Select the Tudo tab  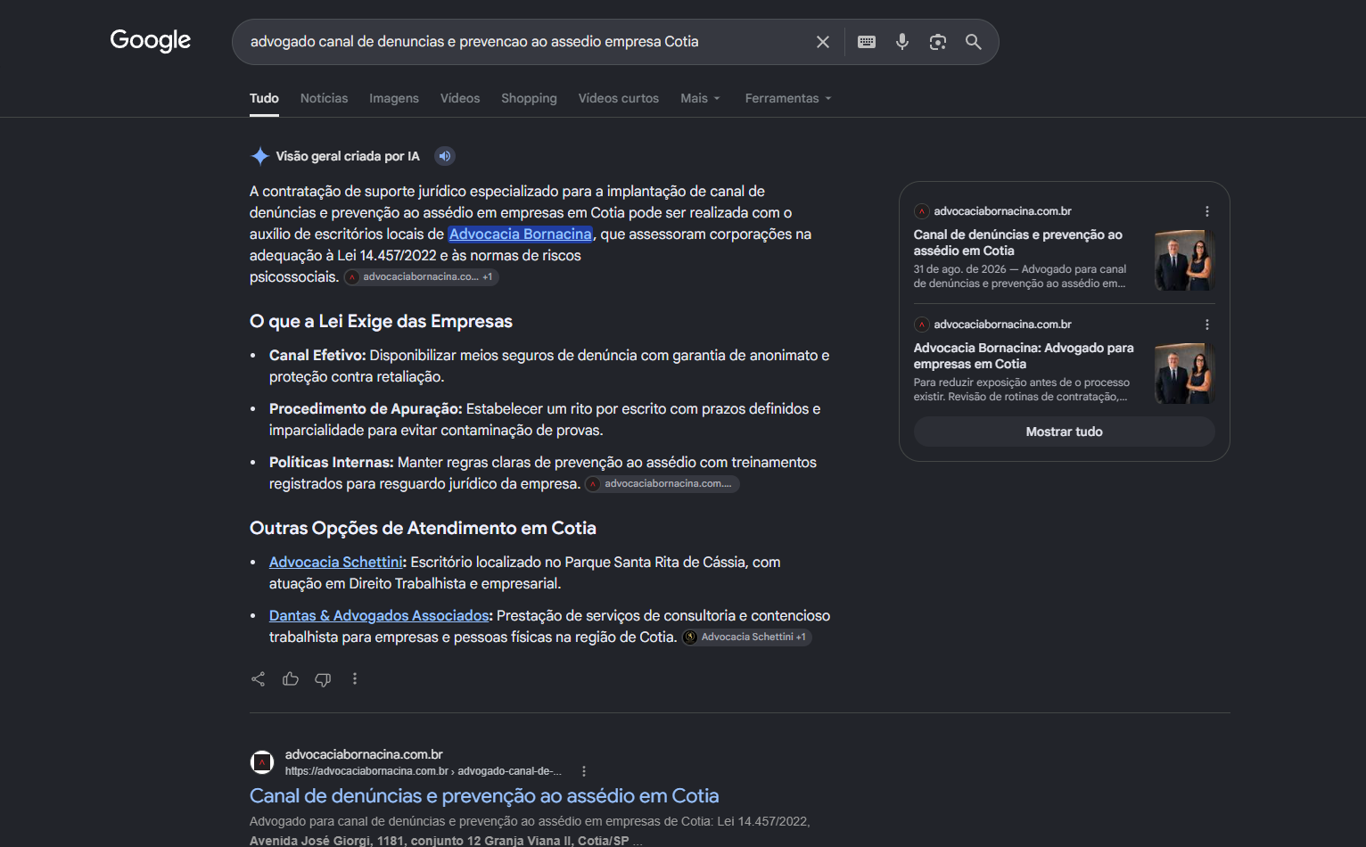264,98
